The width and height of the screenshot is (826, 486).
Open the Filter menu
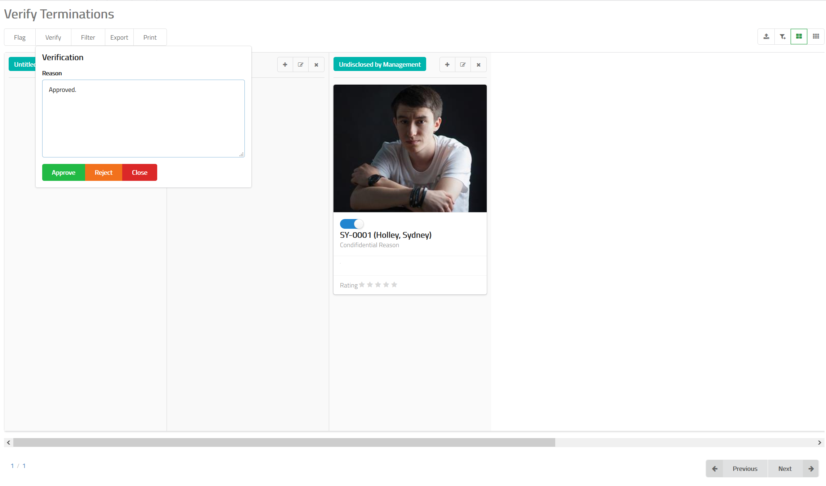pos(88,37)
